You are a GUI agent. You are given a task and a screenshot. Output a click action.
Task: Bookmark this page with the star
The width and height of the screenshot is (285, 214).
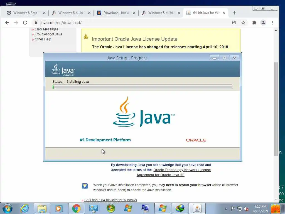(243, 23)
